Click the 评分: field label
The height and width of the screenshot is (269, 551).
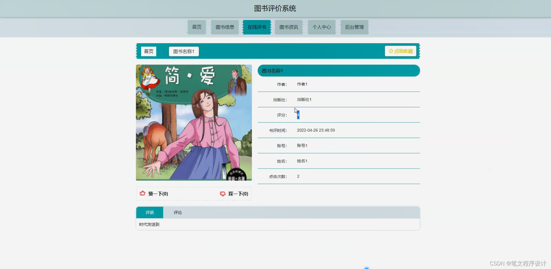click(x=282, y=115)
